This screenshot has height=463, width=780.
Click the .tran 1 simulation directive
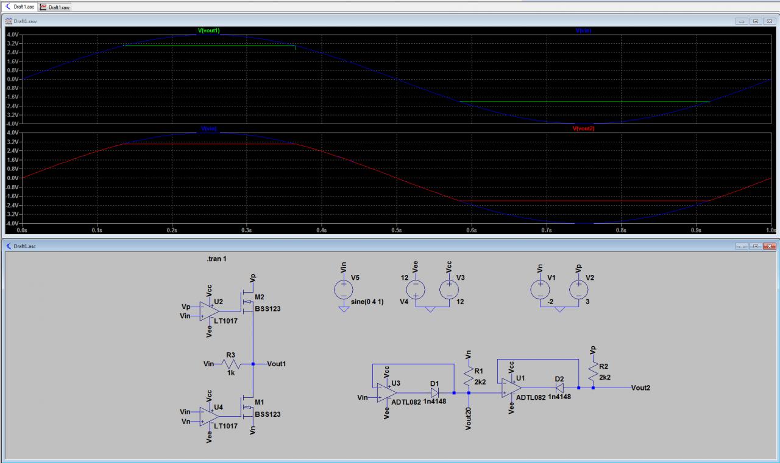coord(217,259)
